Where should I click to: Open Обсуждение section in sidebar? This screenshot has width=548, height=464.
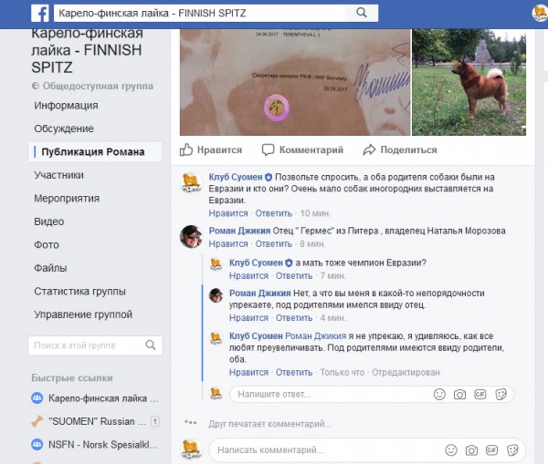(x=64, y=129)
